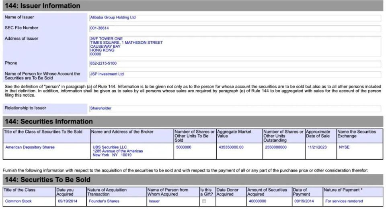
Task: Select the '144: Securities Information' header
Action: coord(193,122)
